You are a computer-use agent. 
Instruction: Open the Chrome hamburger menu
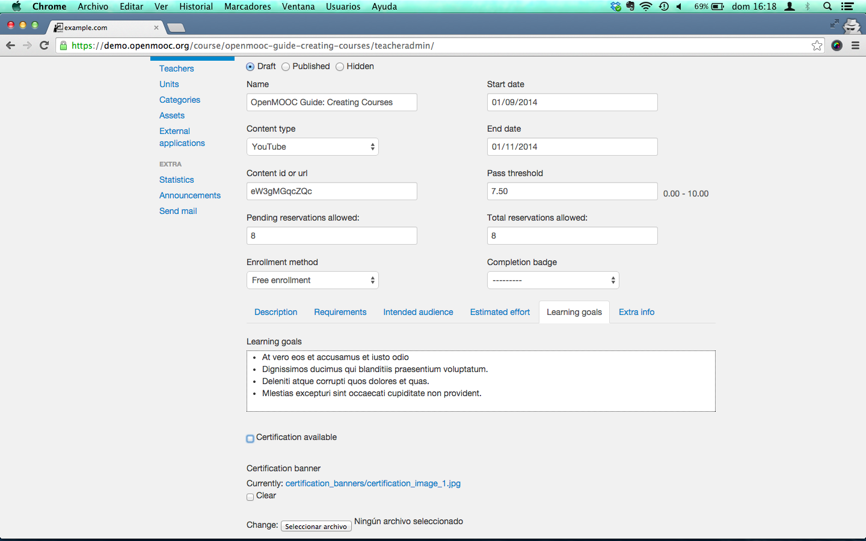click(855, 45)
